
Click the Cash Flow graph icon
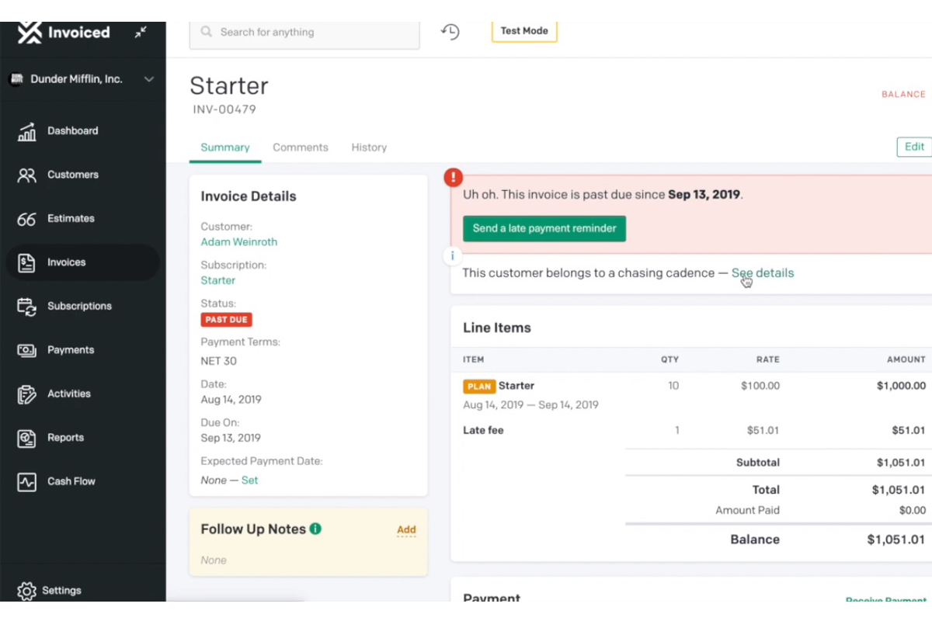click(x=27, y=482)
